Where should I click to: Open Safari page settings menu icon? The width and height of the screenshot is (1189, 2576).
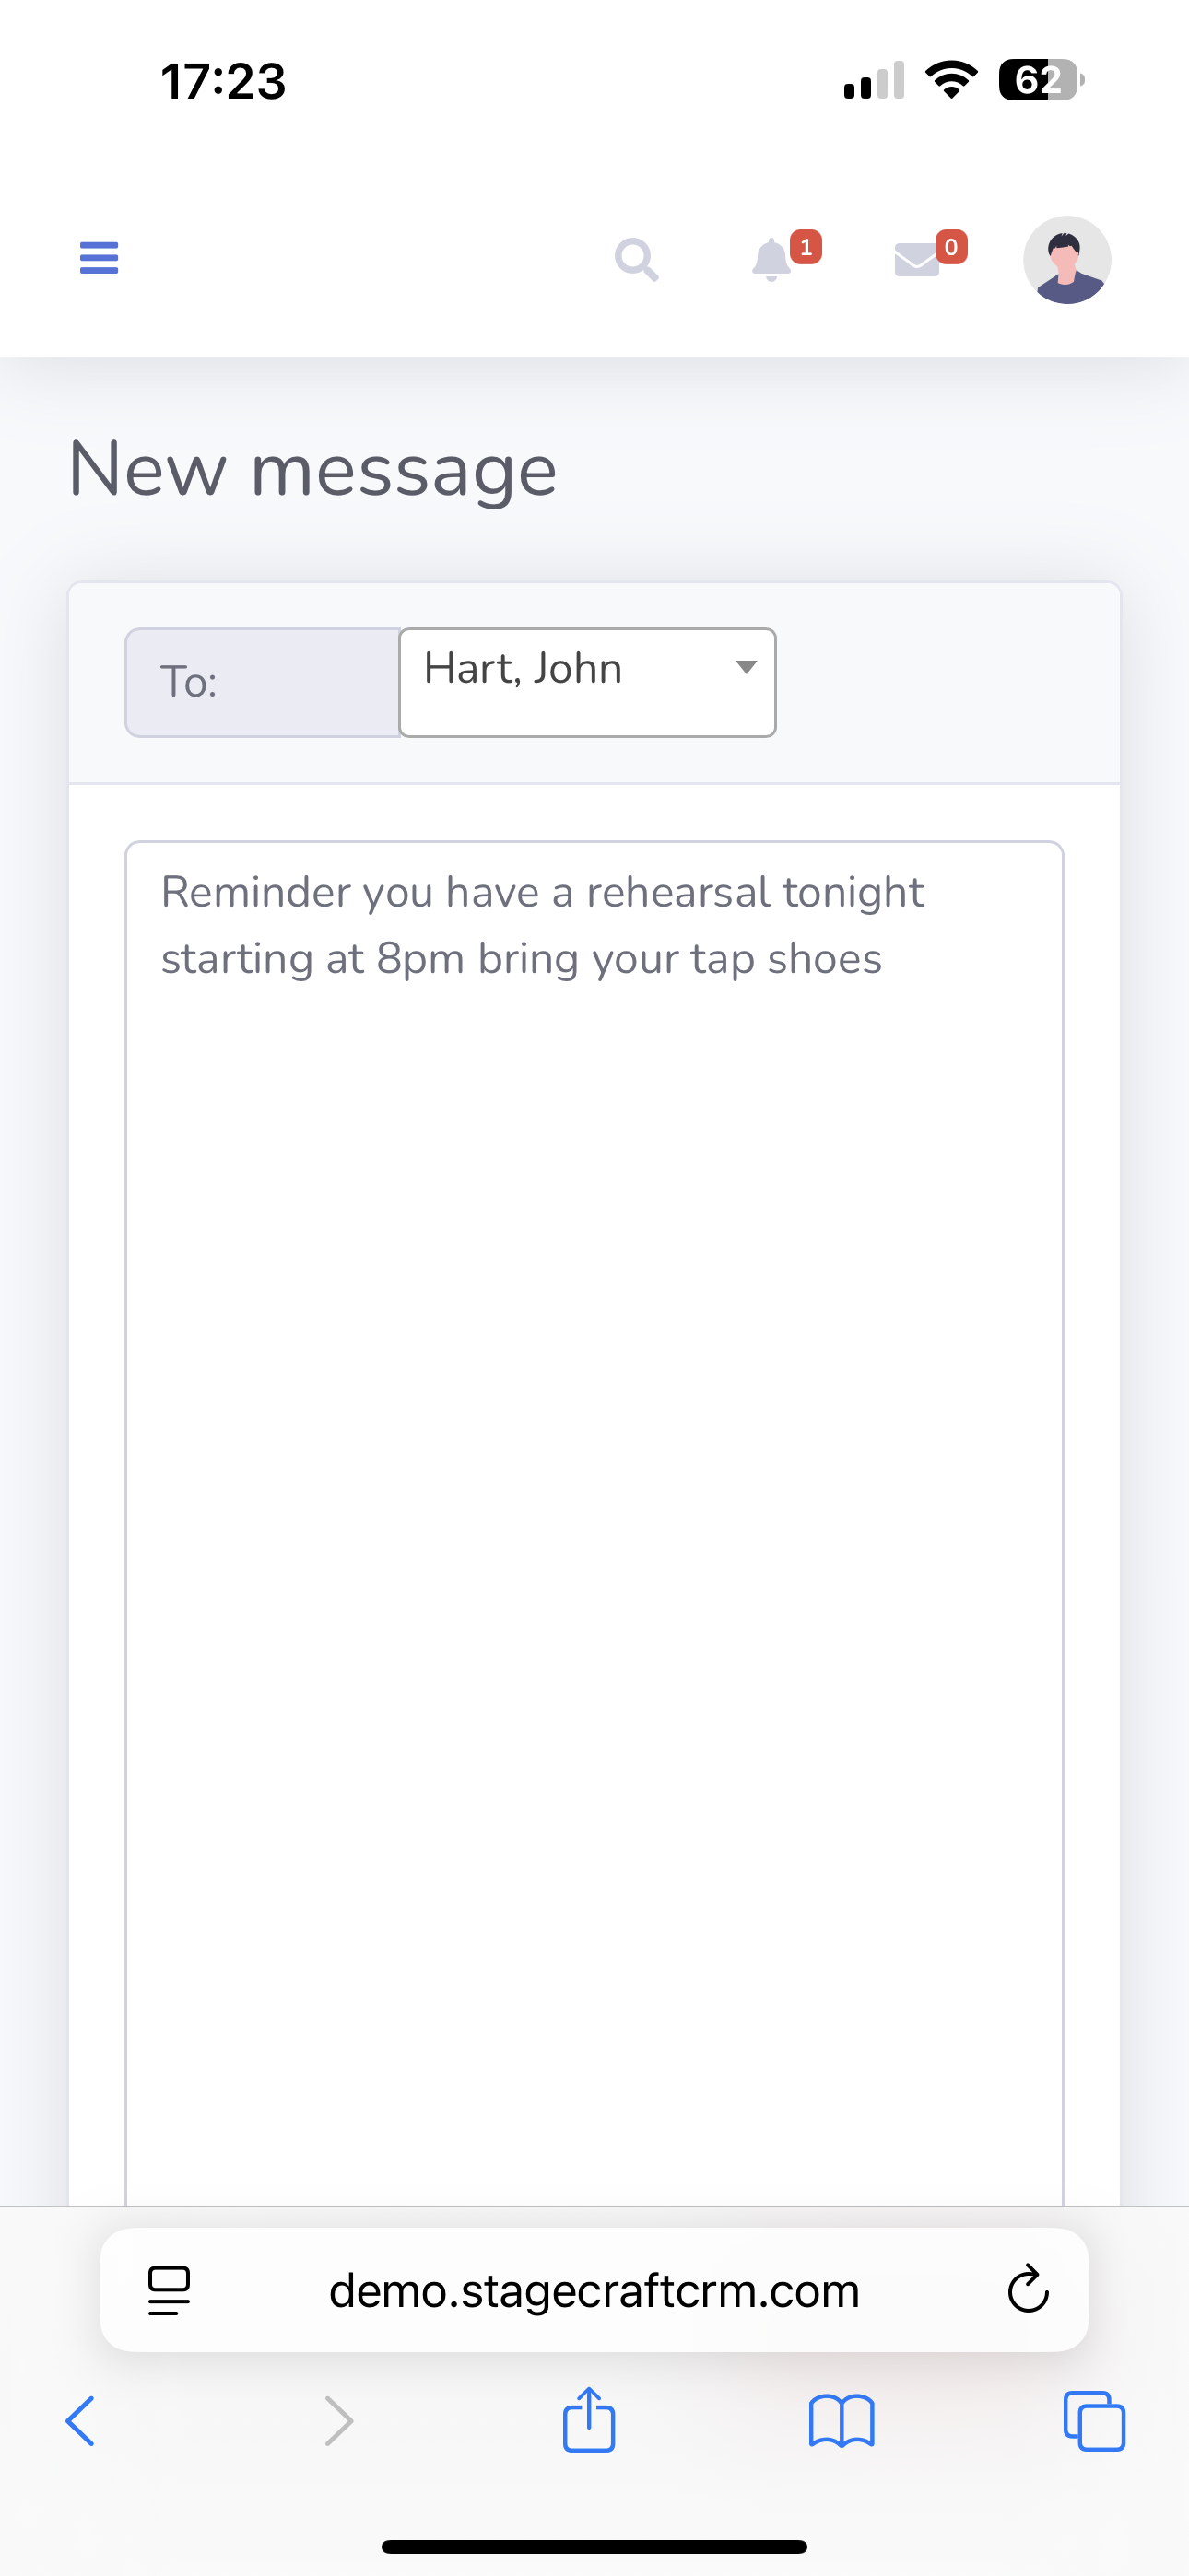point(170,2290)
